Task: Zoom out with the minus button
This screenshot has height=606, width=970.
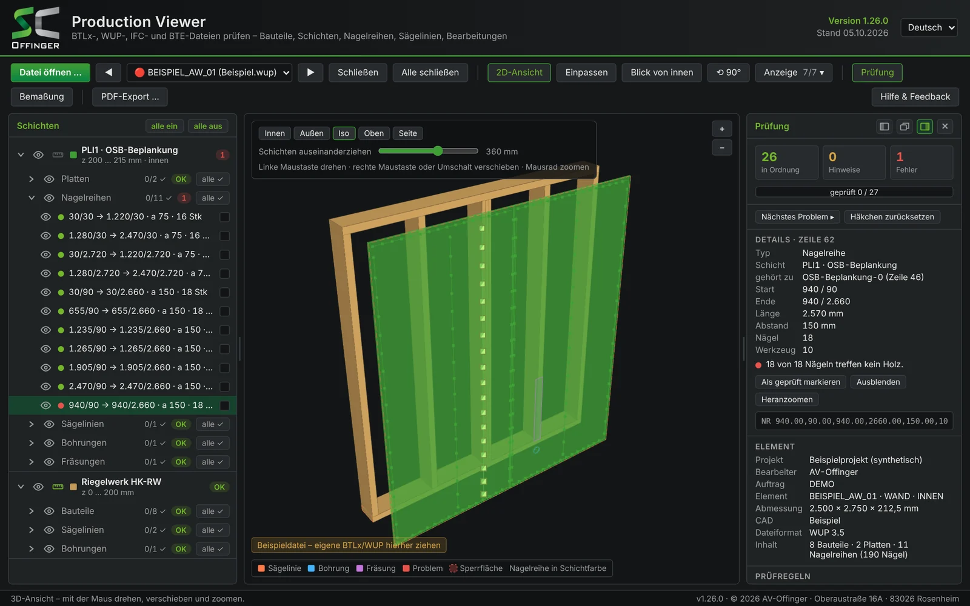Action: pyautogui.click(x=722, y=148)
